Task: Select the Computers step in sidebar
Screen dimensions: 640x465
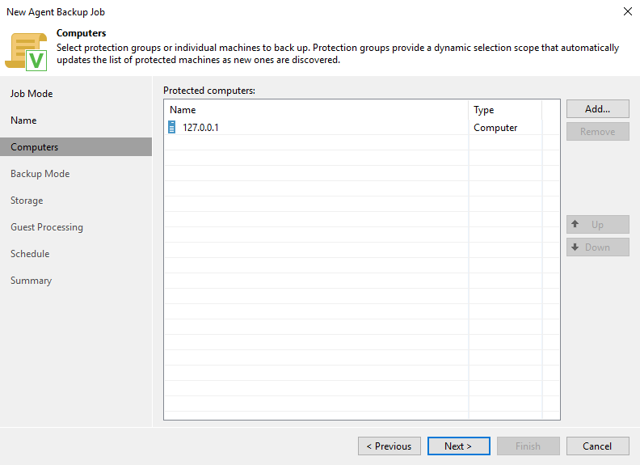Action: 35,147
